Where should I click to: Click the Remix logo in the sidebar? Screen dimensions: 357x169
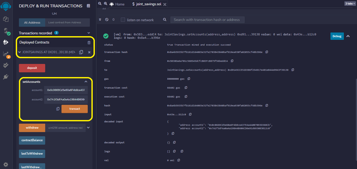6,7
